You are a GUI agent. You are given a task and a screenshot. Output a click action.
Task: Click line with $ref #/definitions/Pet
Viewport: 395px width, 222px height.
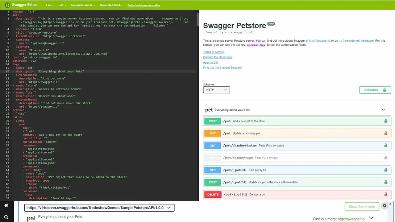[50, 187]
